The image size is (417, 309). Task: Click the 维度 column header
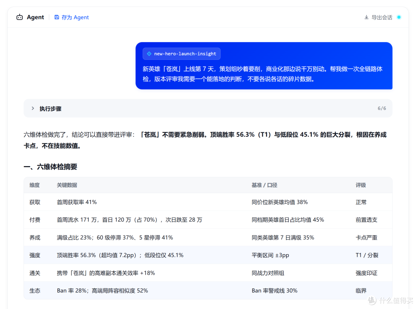35,185
